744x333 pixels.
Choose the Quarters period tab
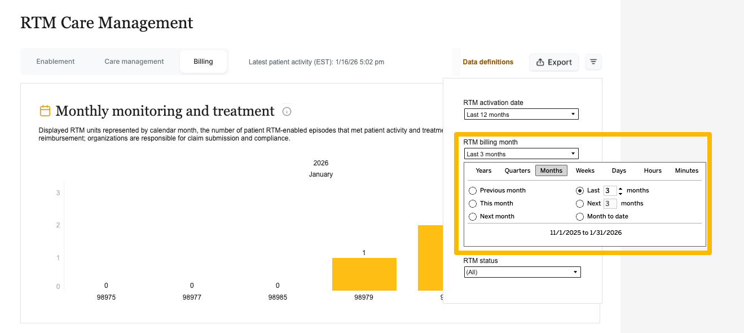pos(517,170)
